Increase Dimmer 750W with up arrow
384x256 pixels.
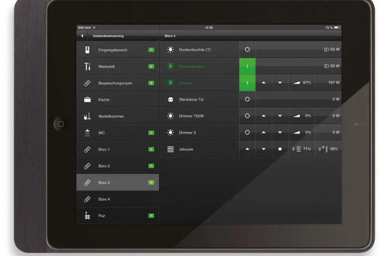point(264,115)
